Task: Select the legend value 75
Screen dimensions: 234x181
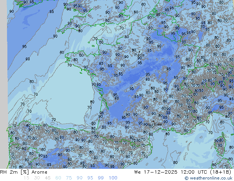Action: pyautogui.click(x=69, y=178)
